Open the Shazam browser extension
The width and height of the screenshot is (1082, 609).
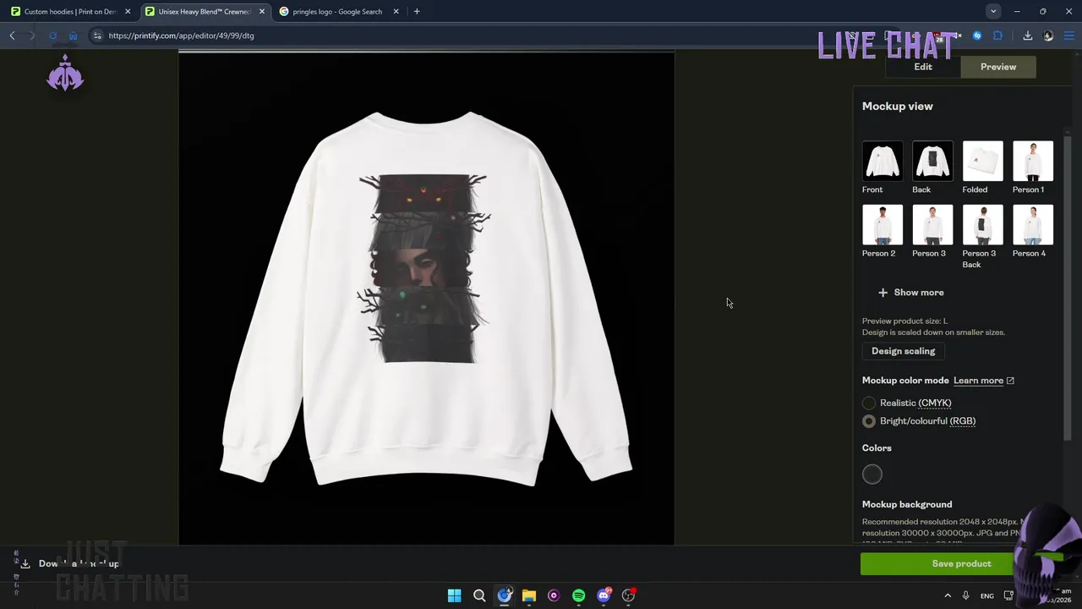(977, 36)
